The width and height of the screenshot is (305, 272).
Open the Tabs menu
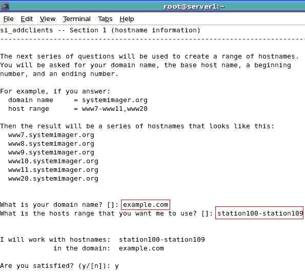click(x=105, y=19)
